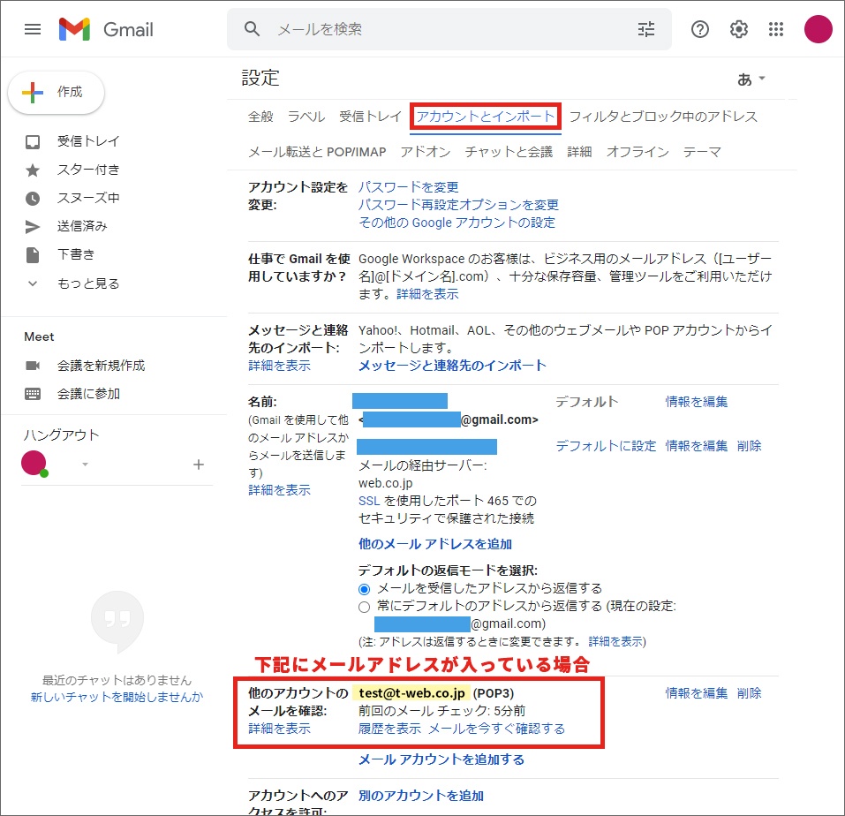Viewport: 845px width, 816px height.
Task: Expand もっと見る in the sidebar
Action: tap(87, 283)
